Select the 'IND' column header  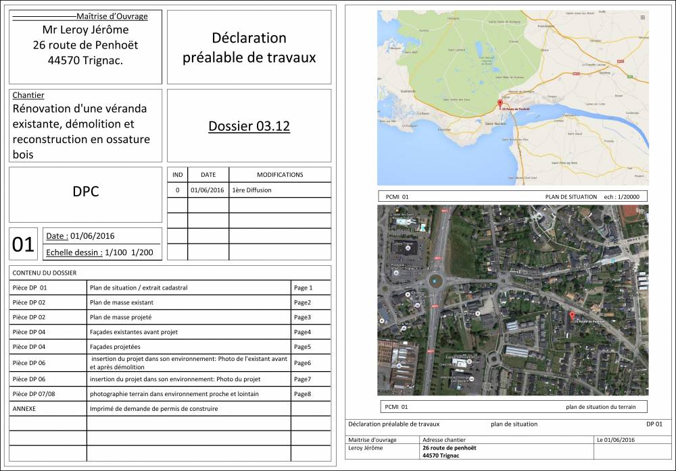(178, 175)
